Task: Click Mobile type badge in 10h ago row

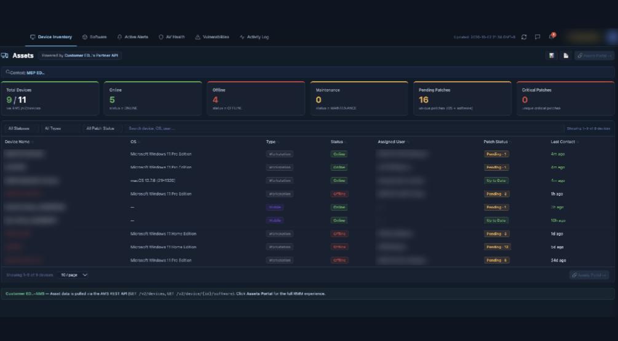Action: (x=275, y=221)
